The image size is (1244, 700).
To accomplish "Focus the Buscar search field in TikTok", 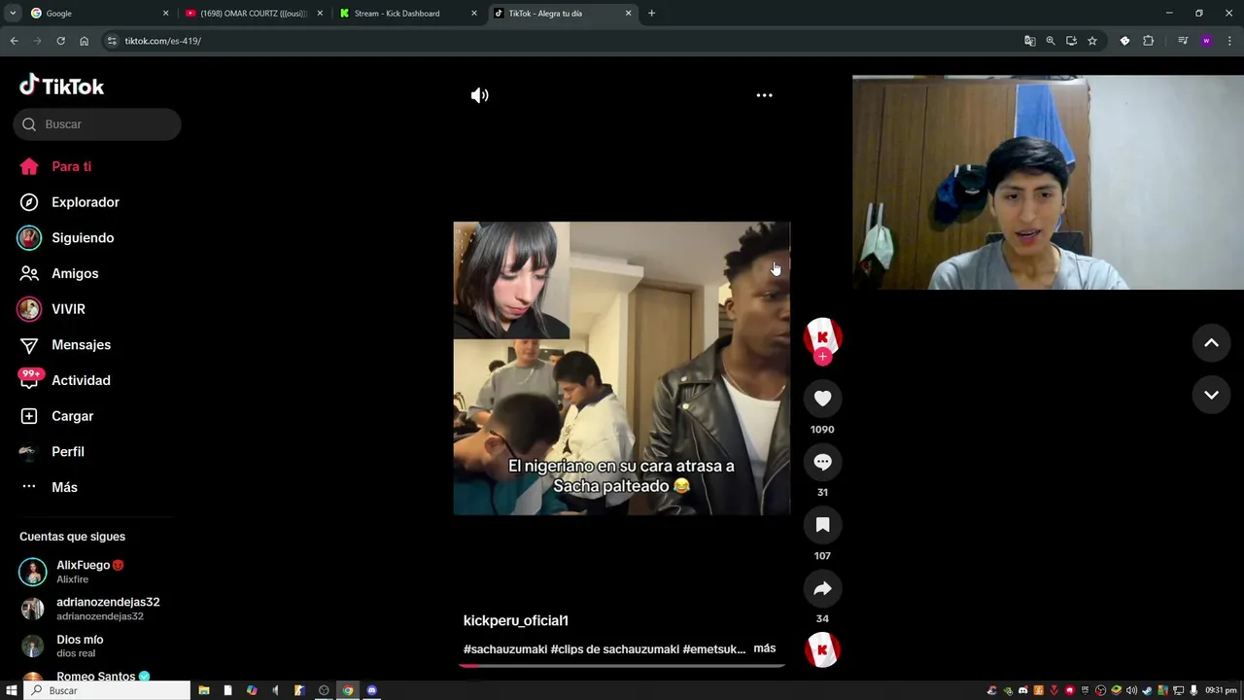I will point(97,124).
